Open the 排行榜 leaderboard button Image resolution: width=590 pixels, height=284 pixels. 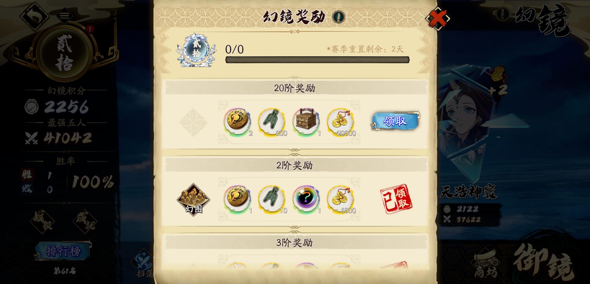tap(63, 251)
